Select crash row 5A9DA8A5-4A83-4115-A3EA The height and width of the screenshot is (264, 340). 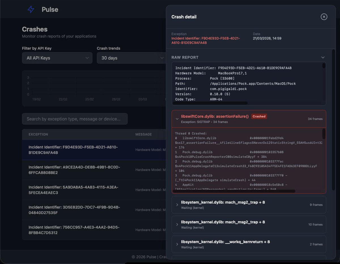click(94, 190)
